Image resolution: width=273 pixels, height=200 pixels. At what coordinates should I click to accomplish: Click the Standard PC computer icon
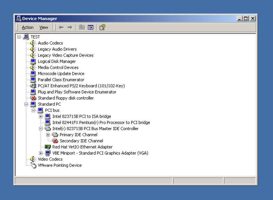[33, 104]
